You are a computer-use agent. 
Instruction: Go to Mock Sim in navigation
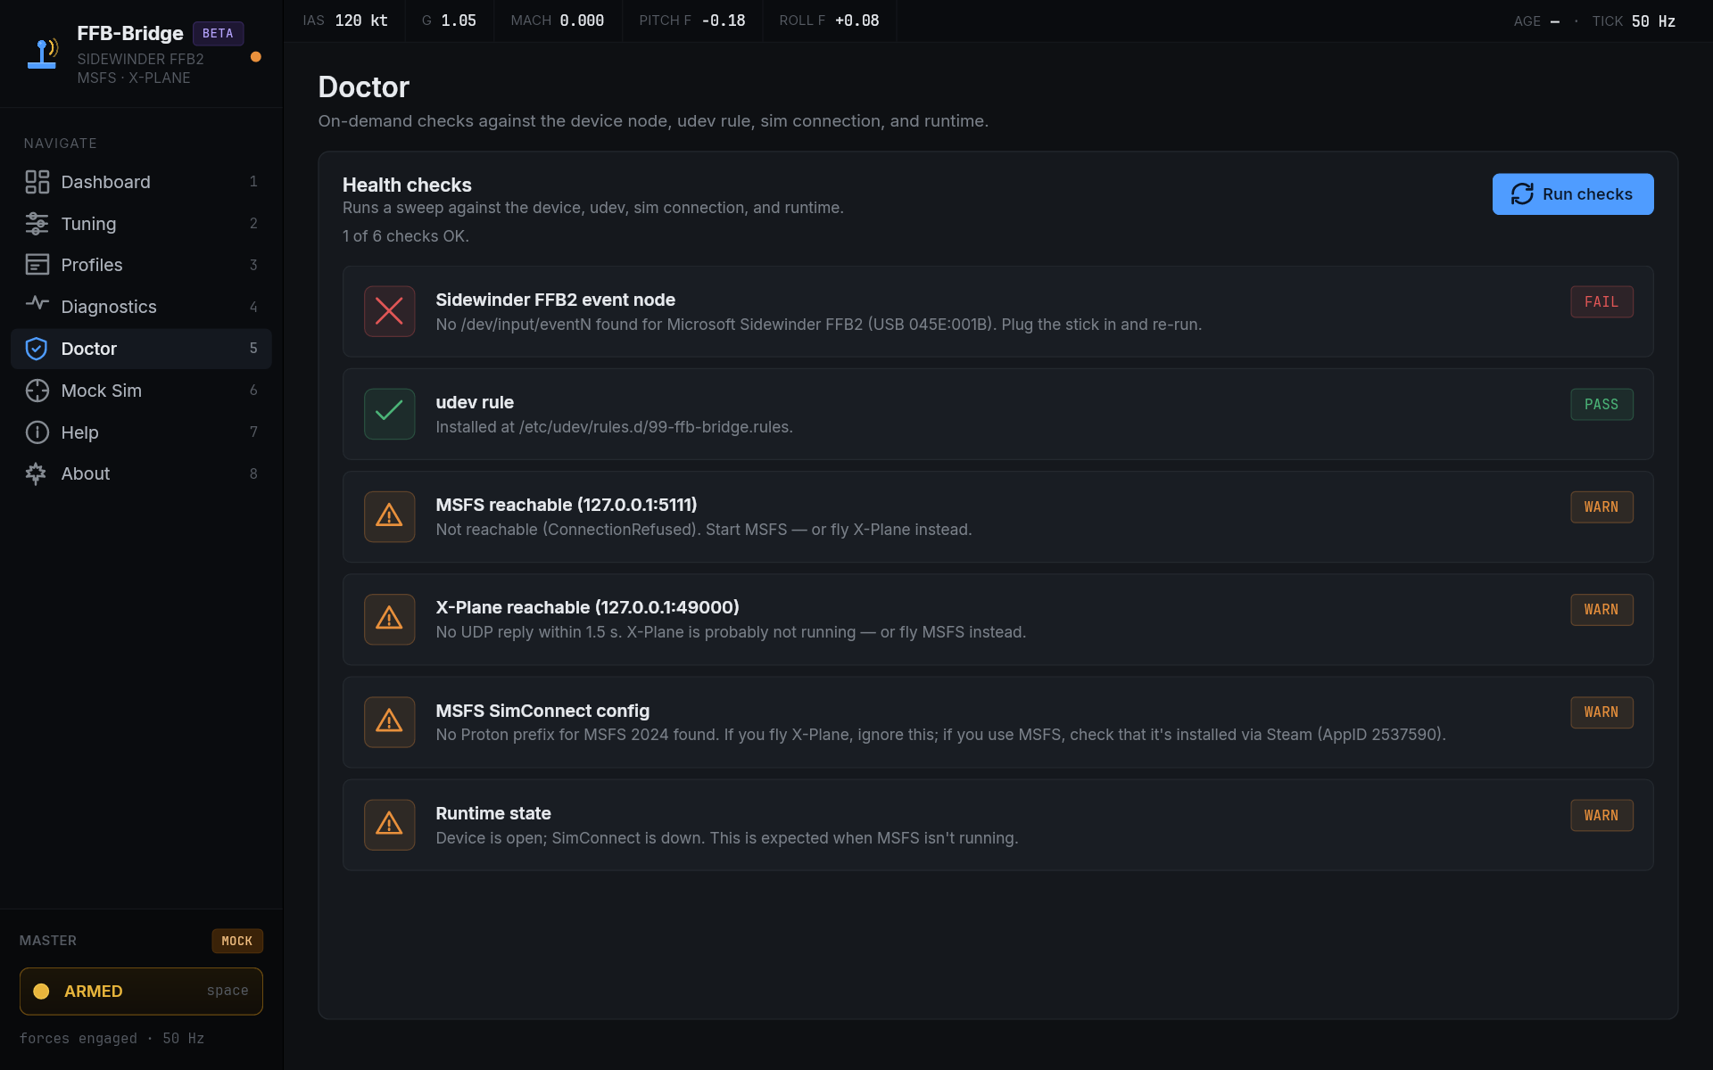pos(101,391)
